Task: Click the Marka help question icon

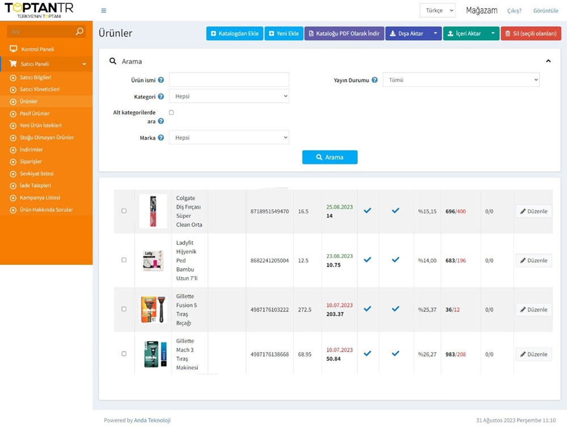Action: click(x=161, y=138)
